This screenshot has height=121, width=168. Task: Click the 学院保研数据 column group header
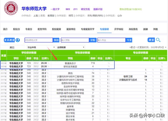(82, 53)
